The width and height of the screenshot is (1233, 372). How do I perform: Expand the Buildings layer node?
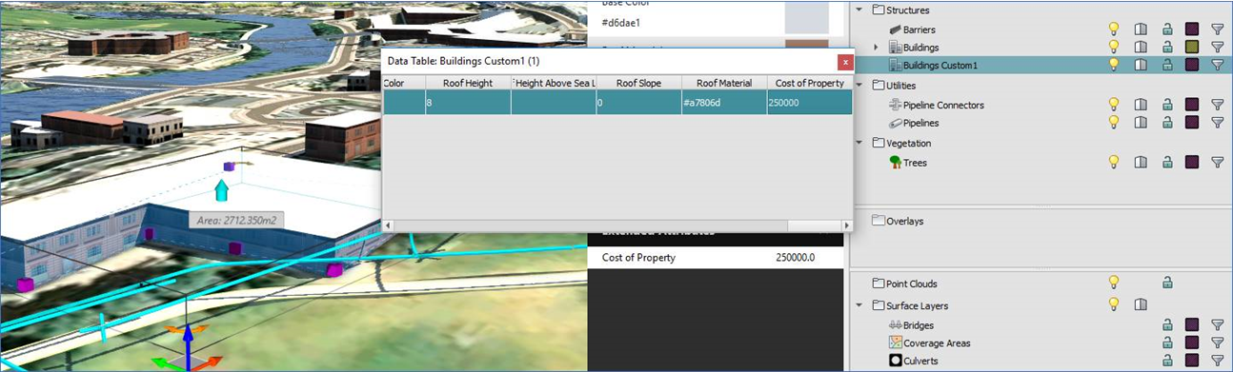coord(876,47)
